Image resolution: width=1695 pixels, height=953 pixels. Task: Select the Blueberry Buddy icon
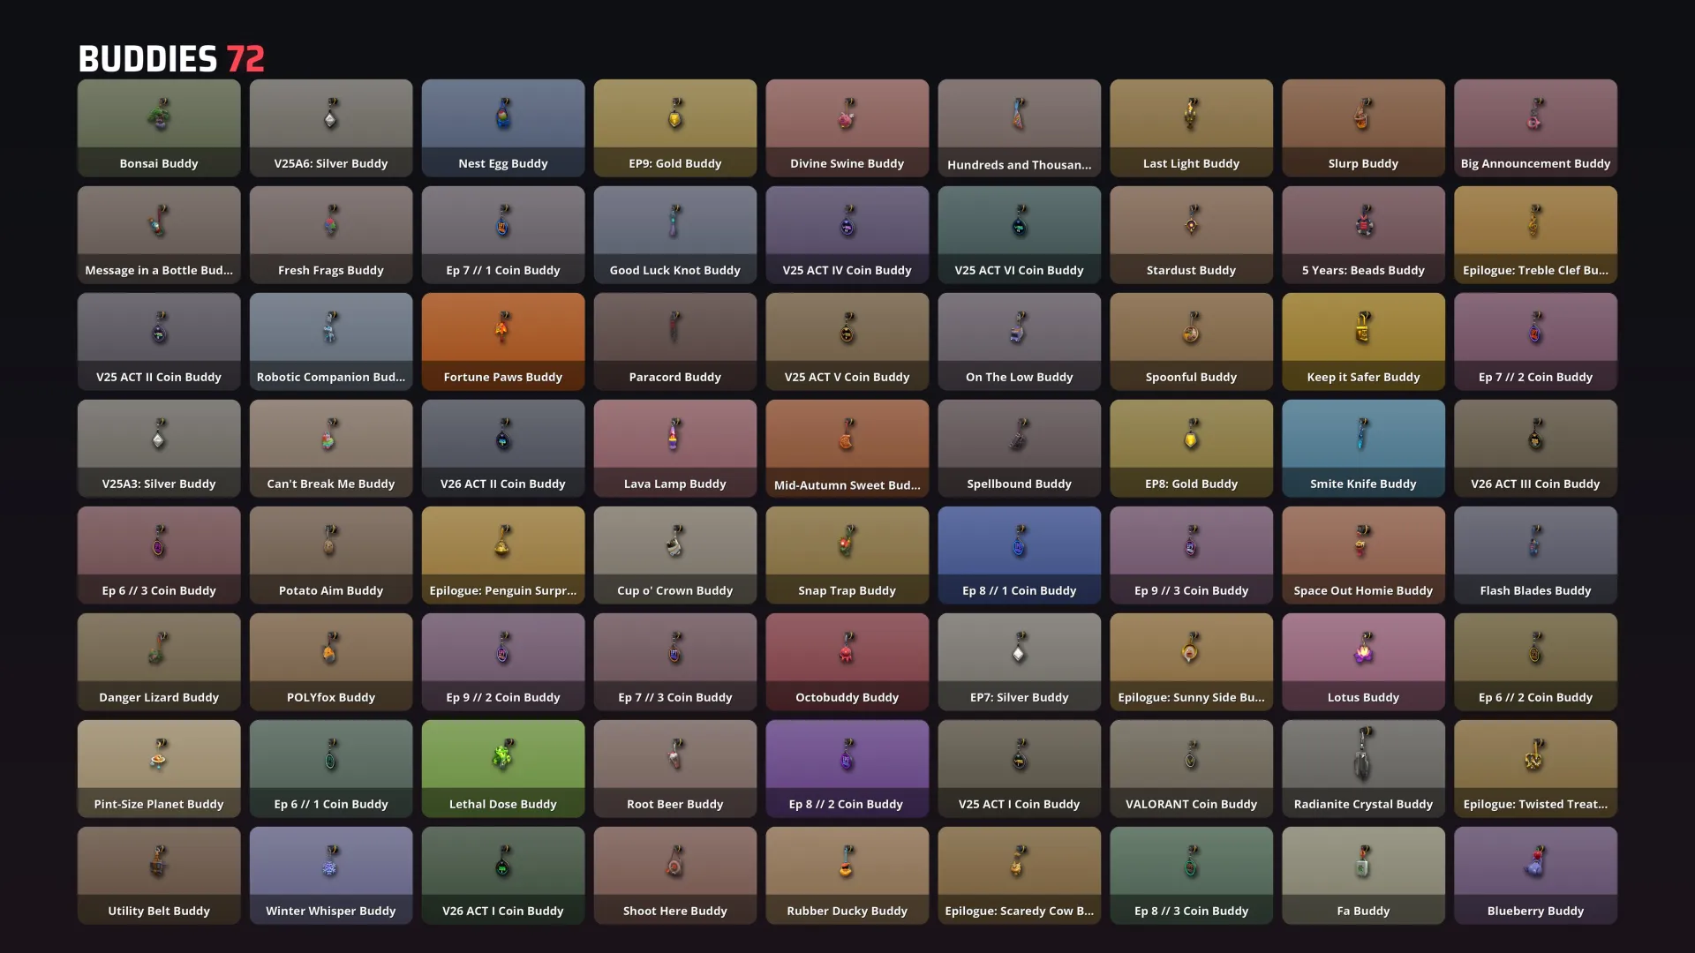tap(1536, 861)
